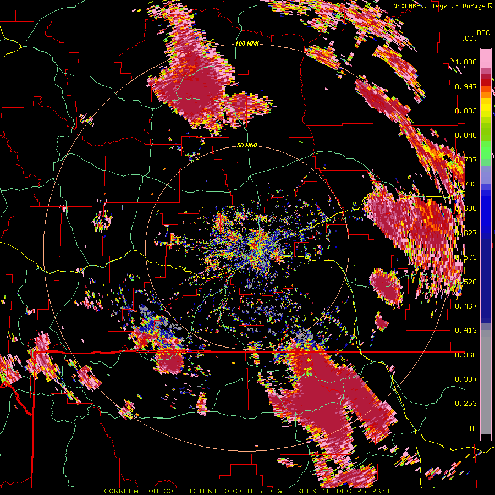Click the CORRELATION COEFFICIENT (CC) caption text

(173, 491)
